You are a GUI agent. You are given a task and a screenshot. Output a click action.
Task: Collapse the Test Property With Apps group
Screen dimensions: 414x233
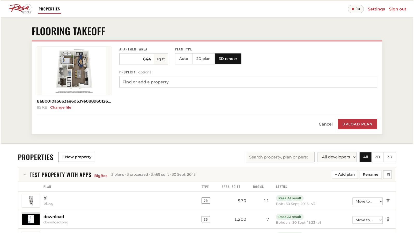25,174
